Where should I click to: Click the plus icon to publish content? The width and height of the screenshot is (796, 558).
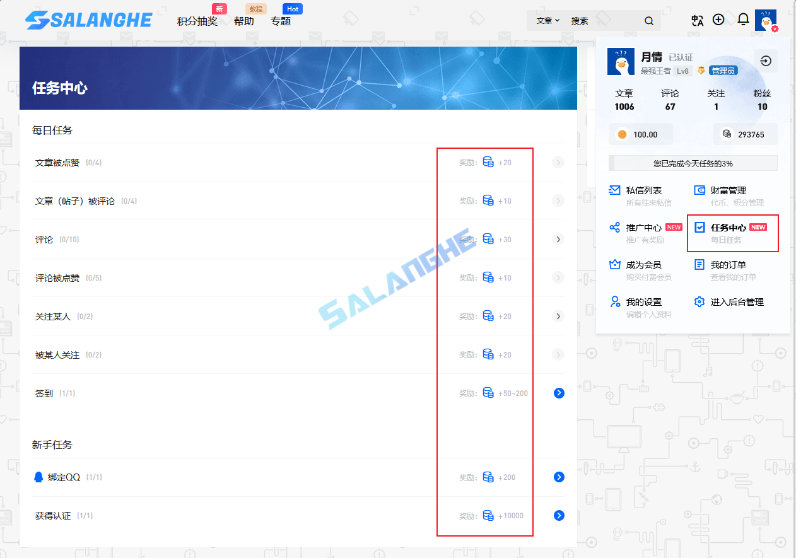pyautogui.click(x=718, y=20)
